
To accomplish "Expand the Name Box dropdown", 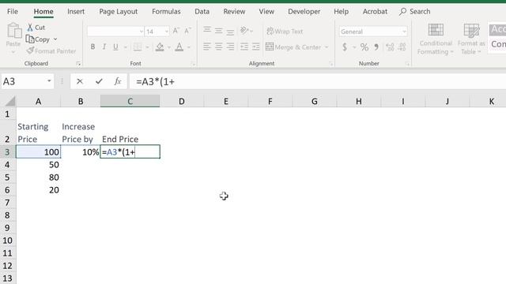I will click(49, 81).
